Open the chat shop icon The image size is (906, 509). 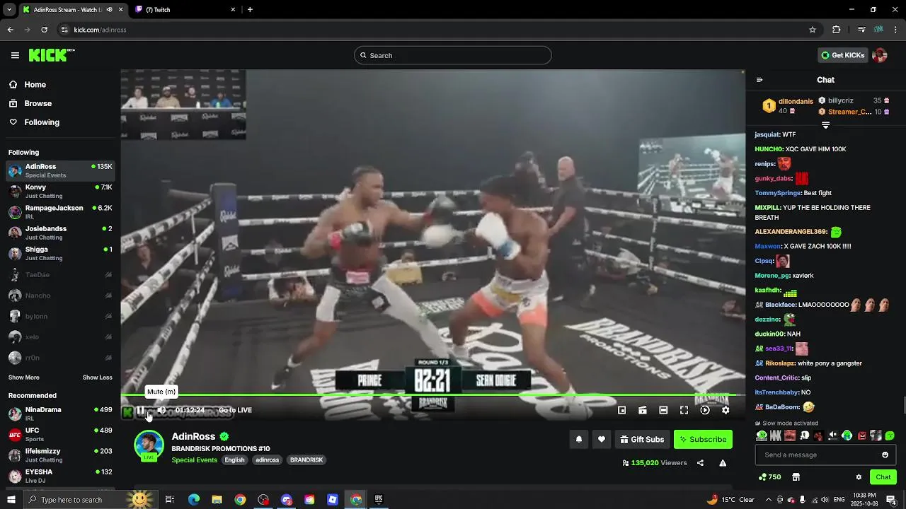796,477
